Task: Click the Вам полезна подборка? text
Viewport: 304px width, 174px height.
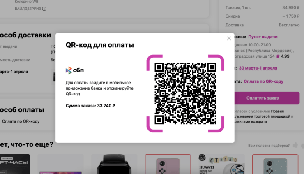Action: [x=269, y=146]
